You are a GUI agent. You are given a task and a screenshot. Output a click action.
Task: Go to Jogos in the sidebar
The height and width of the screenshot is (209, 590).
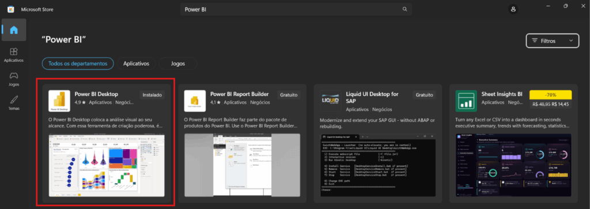[14, 79]
